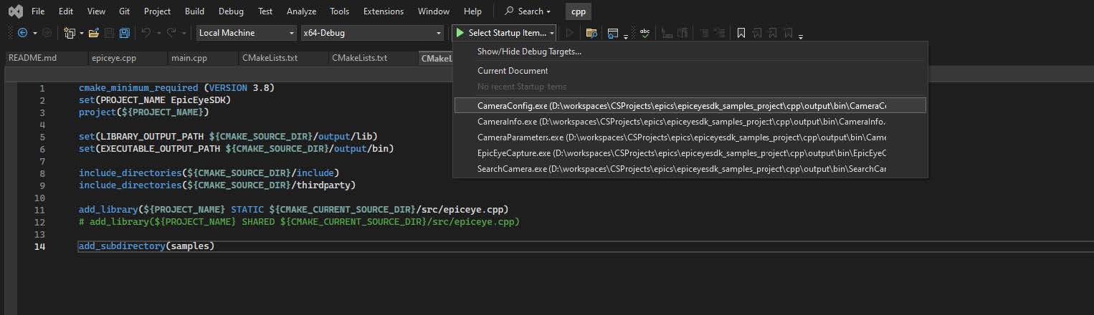This screenshot has height=315, width=1094.
Task: Select Current Document in startup list
Action: [x=513, y=71]
